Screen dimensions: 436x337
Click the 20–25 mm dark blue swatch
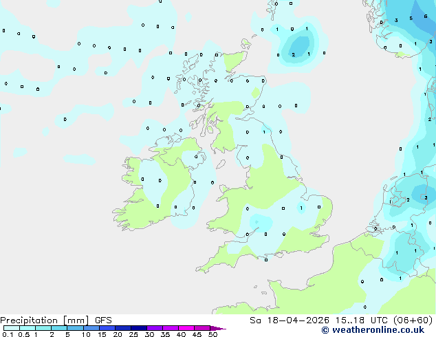coord(123,328)
